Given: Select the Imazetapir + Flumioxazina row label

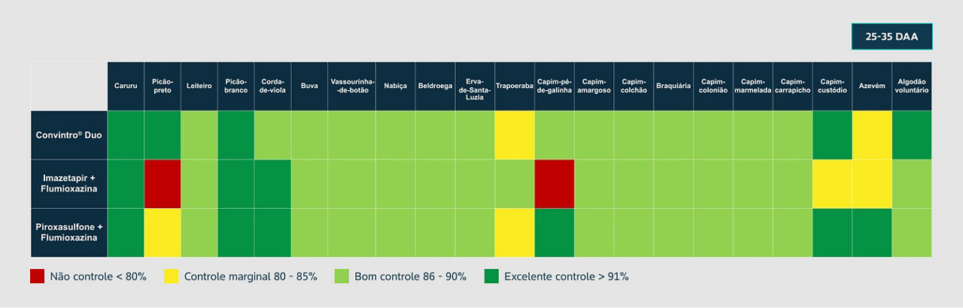Looking at the screenshot, I should click(x=69, y=184).
